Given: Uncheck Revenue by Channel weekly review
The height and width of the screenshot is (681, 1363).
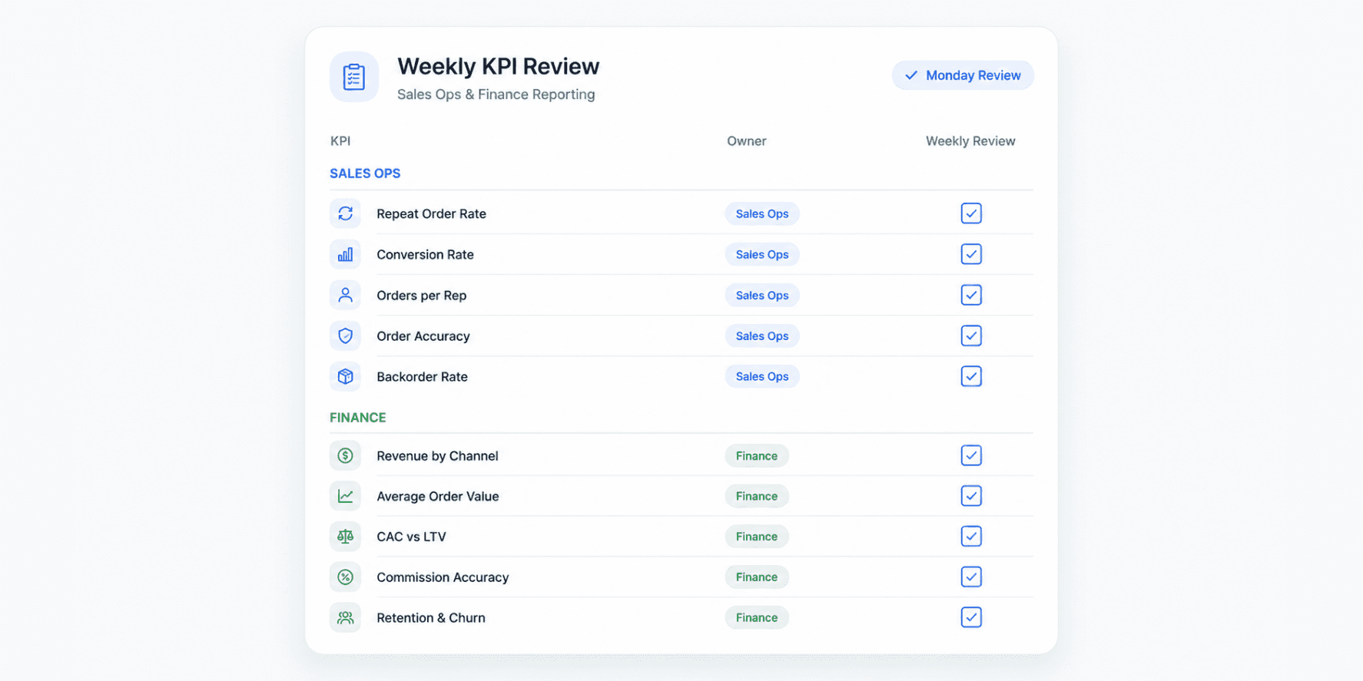Looking at the screenshot, I should (971, 455).
